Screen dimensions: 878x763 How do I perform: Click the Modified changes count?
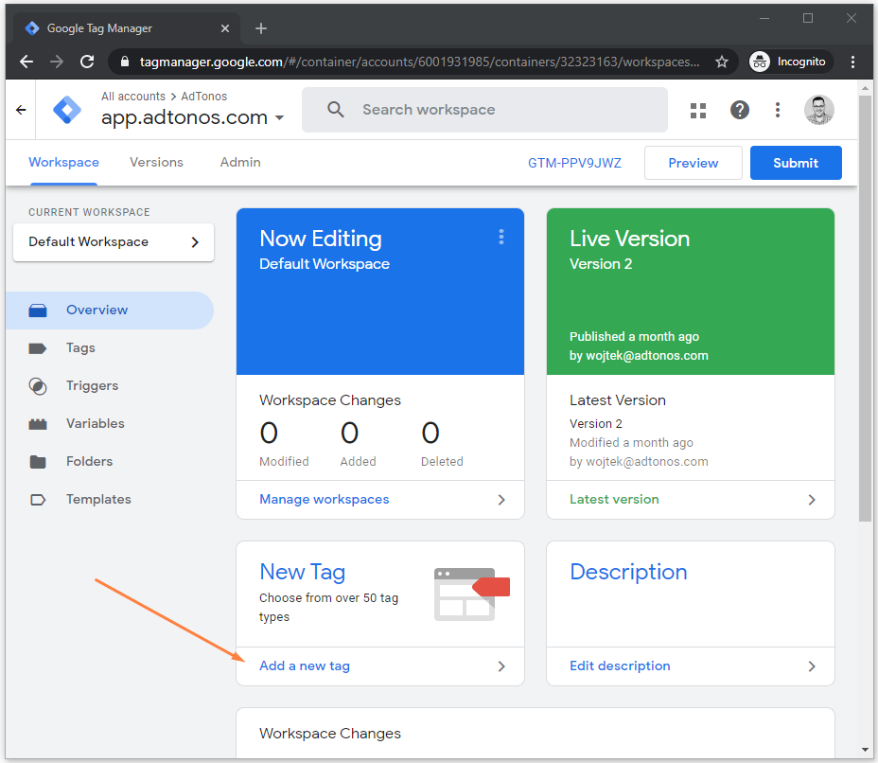coord(269,433)
